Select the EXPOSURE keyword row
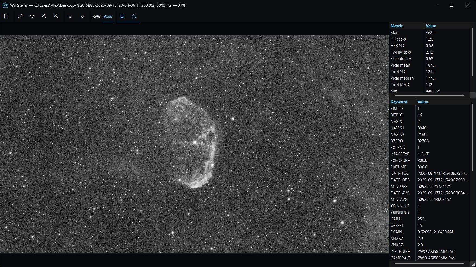 point(430,160)
